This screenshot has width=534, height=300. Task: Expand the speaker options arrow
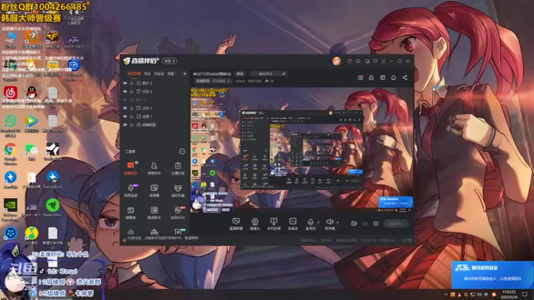[338, 223]
